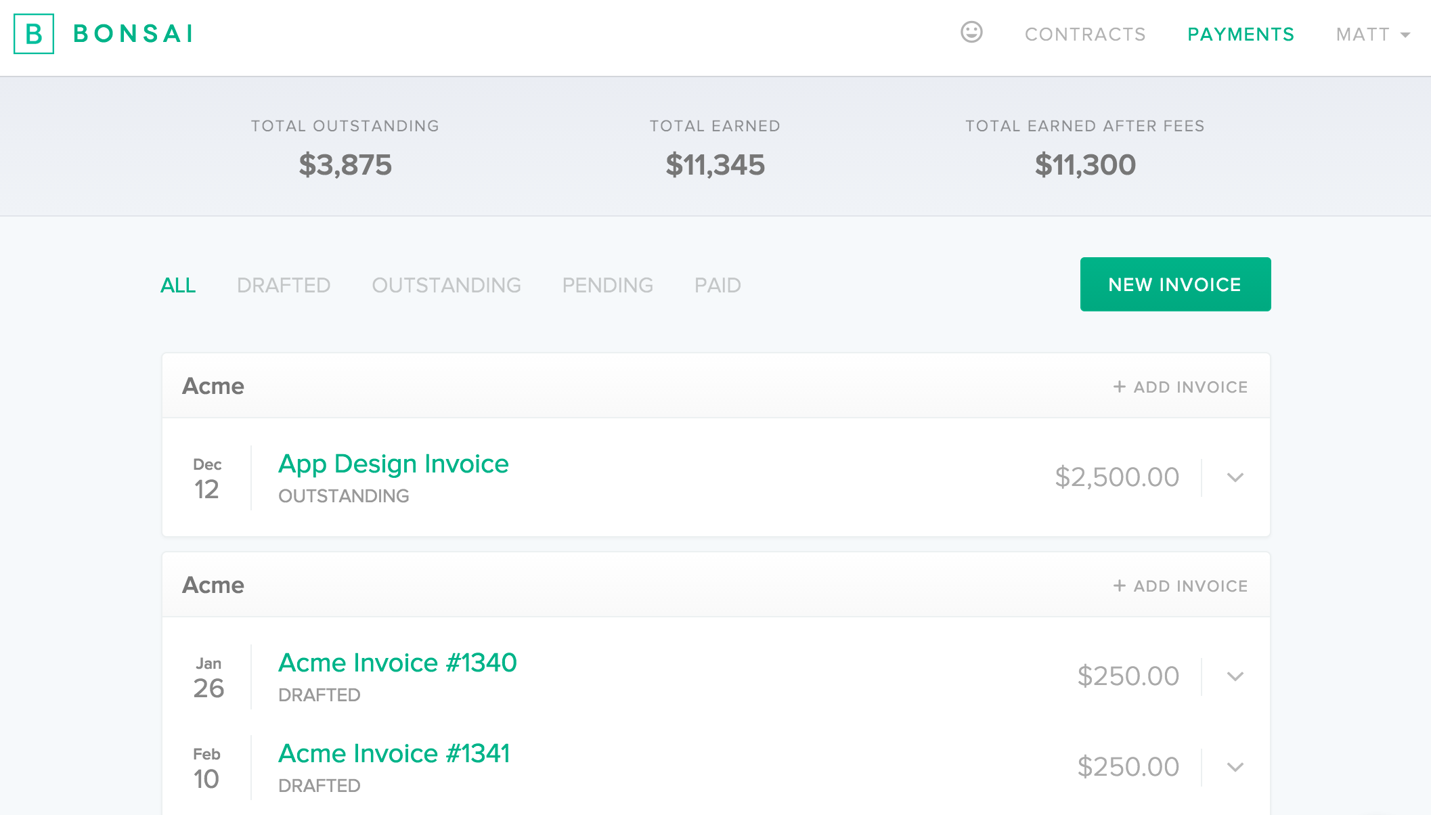This screenshot has width=1431, height=815.
Task: Open Acme Invoice #1340
Action: point(397,663)
